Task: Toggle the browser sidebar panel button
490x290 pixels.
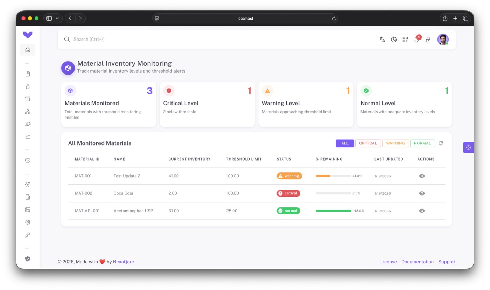Action: pos(49,19)
